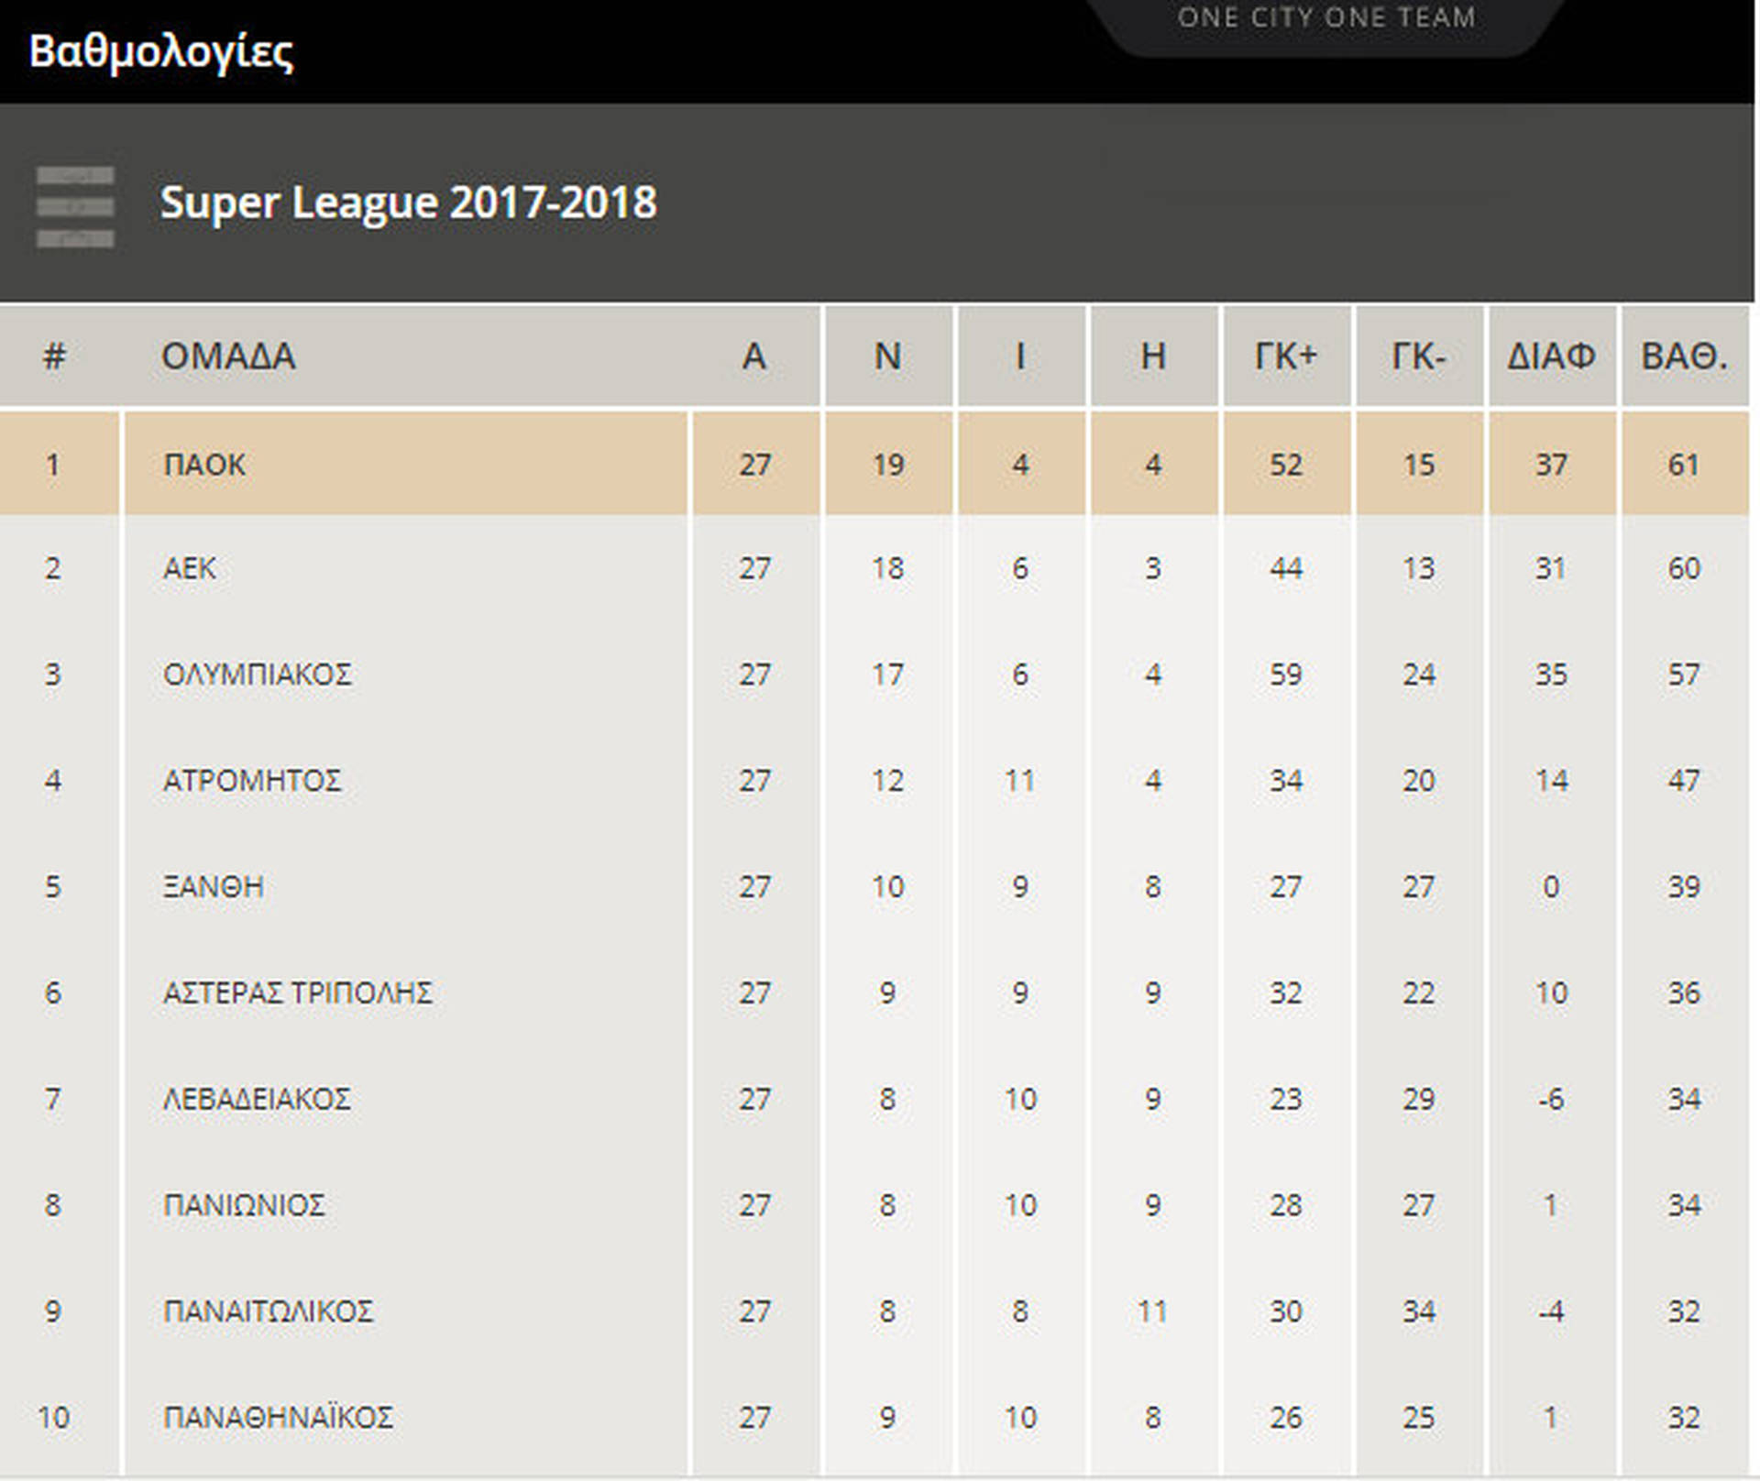Image resolution: width=1760 pixels, height=1481 pixels.
Task: Sort by the ΟΜΑΔΑ column header
Action: [228, 357]
